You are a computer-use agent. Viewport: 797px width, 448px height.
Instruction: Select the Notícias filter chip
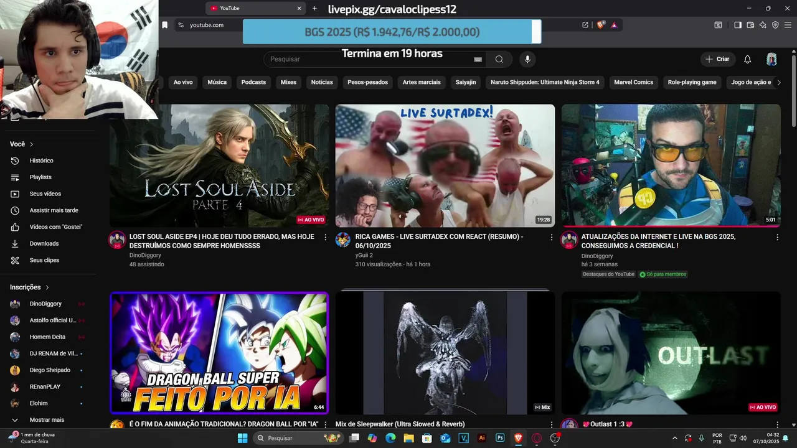tap(322, 82)
